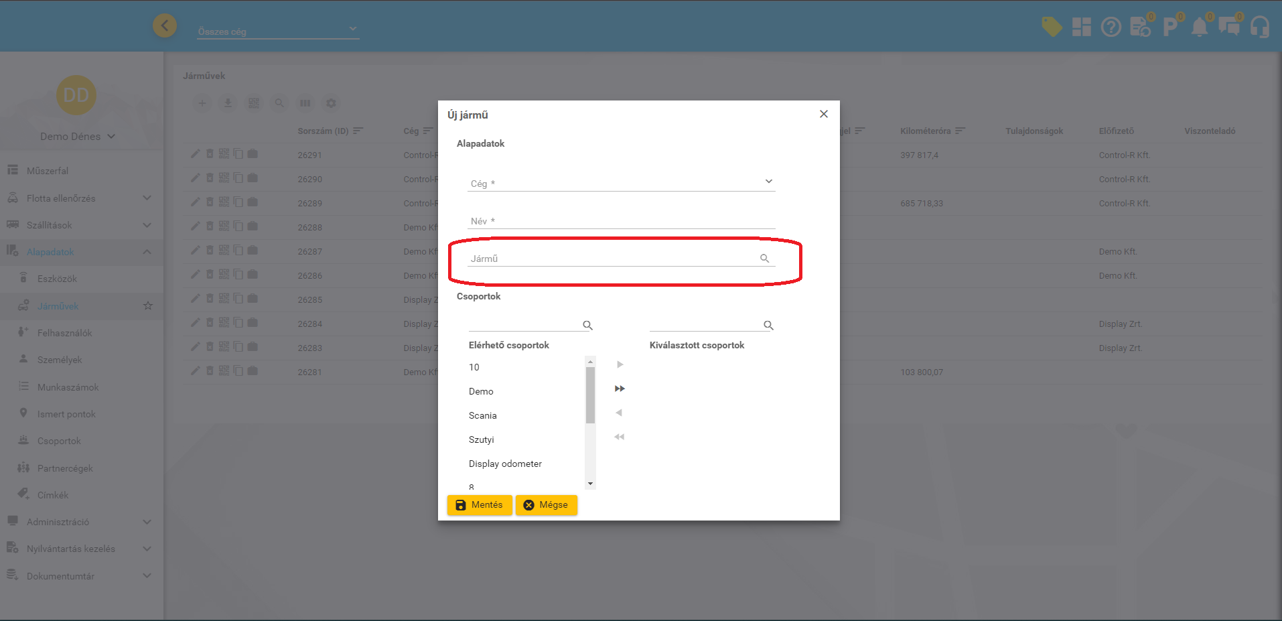Click the Név input field
The width and height of the screenshot is (1282, 621).
click(x=621, y=221)
